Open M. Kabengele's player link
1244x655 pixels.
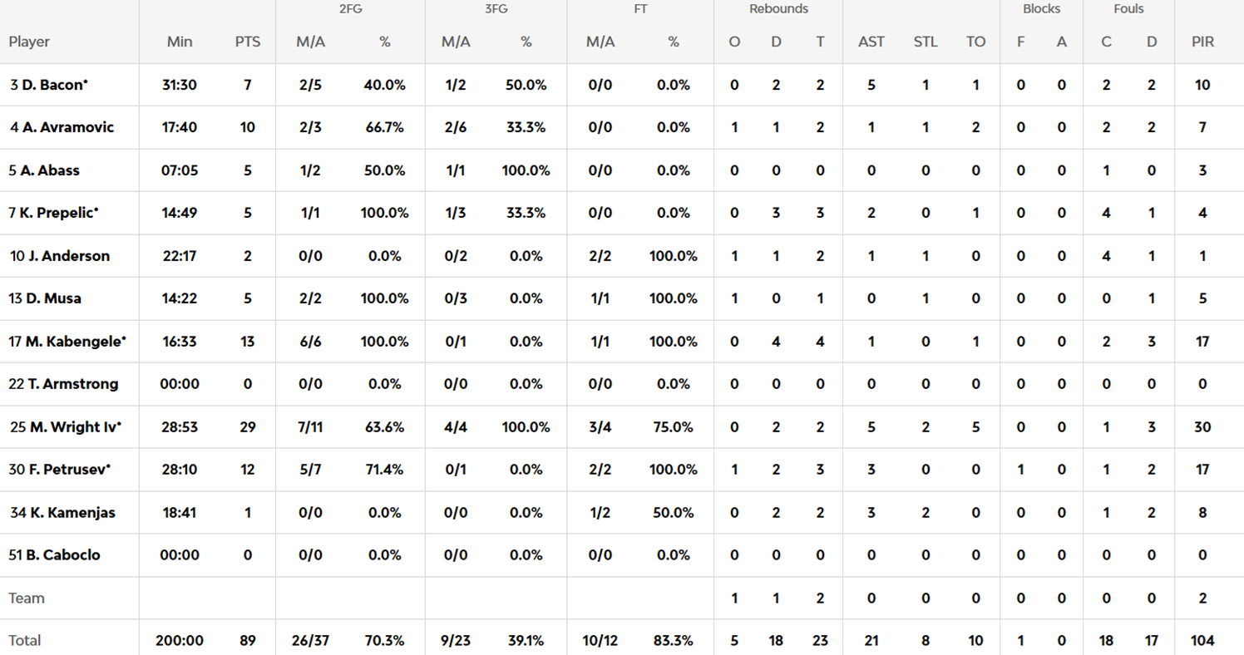pyautogui.click(x=77, y=342)
